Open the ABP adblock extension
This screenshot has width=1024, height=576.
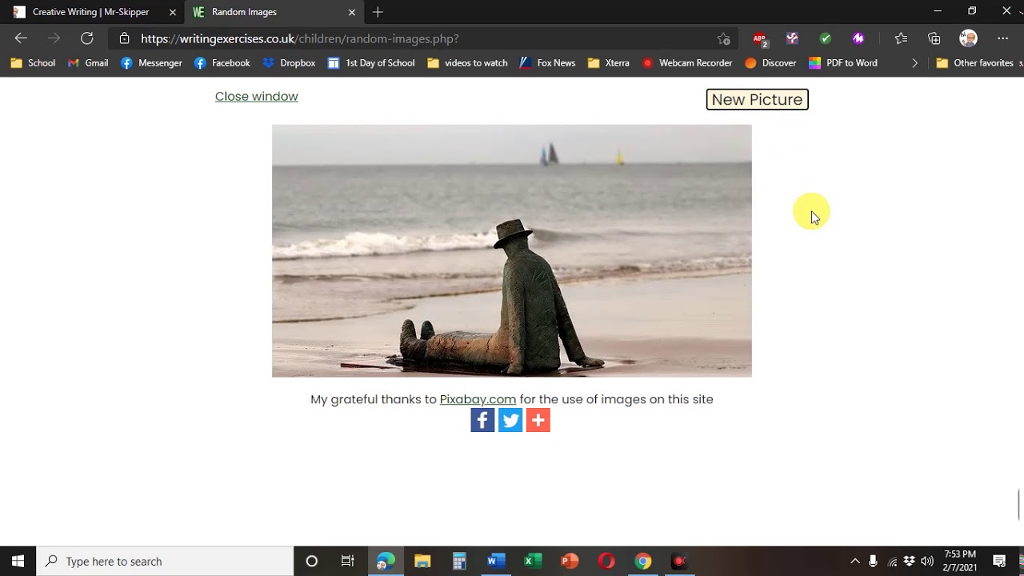(x=759, y=38)
